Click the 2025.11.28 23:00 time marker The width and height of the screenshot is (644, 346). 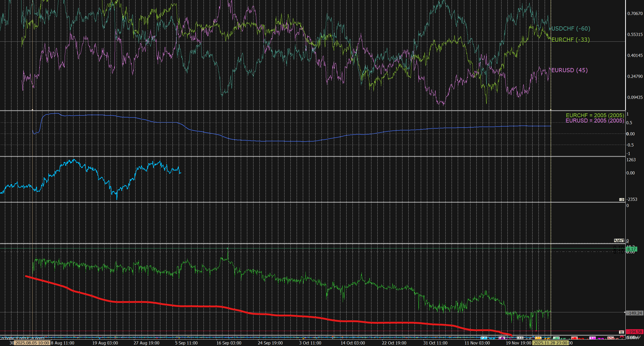point(550,343)
